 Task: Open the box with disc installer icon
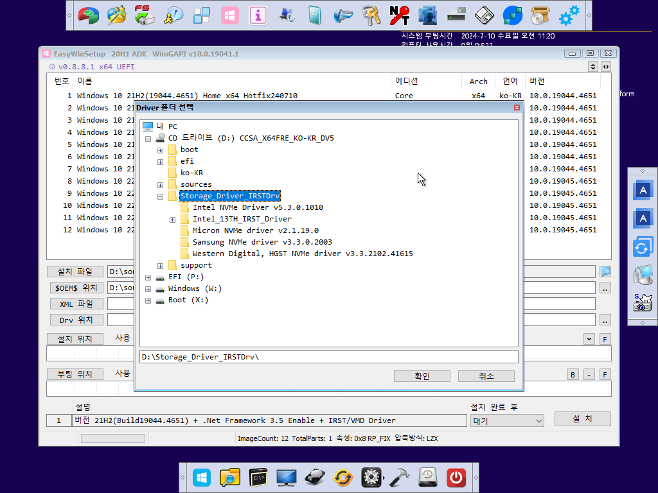pos(540,16)
